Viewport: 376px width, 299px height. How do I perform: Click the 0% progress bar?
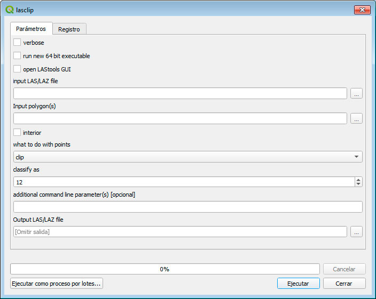coord(165,269)
